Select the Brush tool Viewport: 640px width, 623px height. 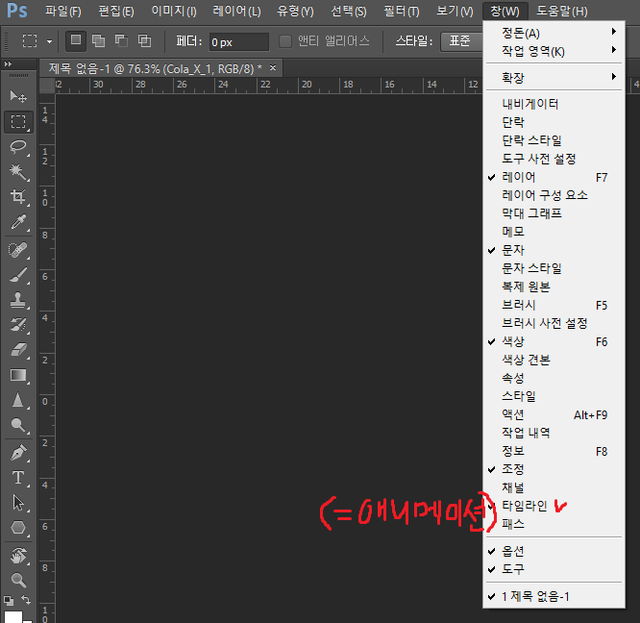pyautogui.click(x=18, y=275)
